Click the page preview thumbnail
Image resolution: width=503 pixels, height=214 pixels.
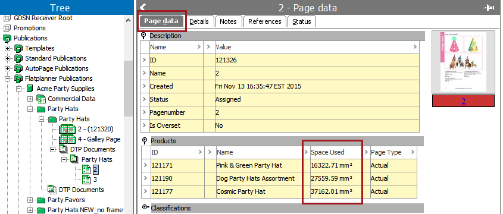pos(463,61)
